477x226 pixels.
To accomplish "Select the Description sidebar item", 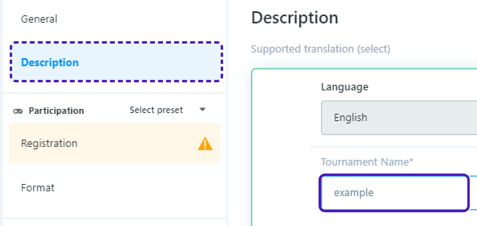I will (x=50, y=63).
